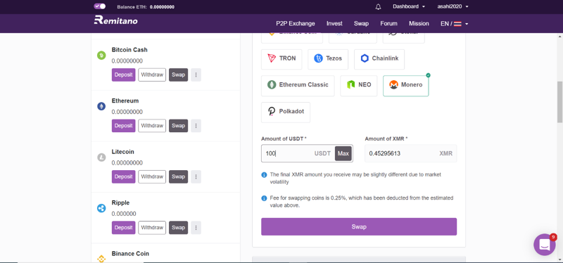Select Ethereum Classic as swap coin

tap(298, 85)
